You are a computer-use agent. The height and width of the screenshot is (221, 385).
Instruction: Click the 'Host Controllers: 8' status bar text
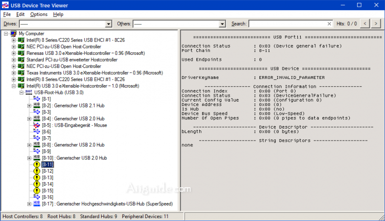click(23, 216)
